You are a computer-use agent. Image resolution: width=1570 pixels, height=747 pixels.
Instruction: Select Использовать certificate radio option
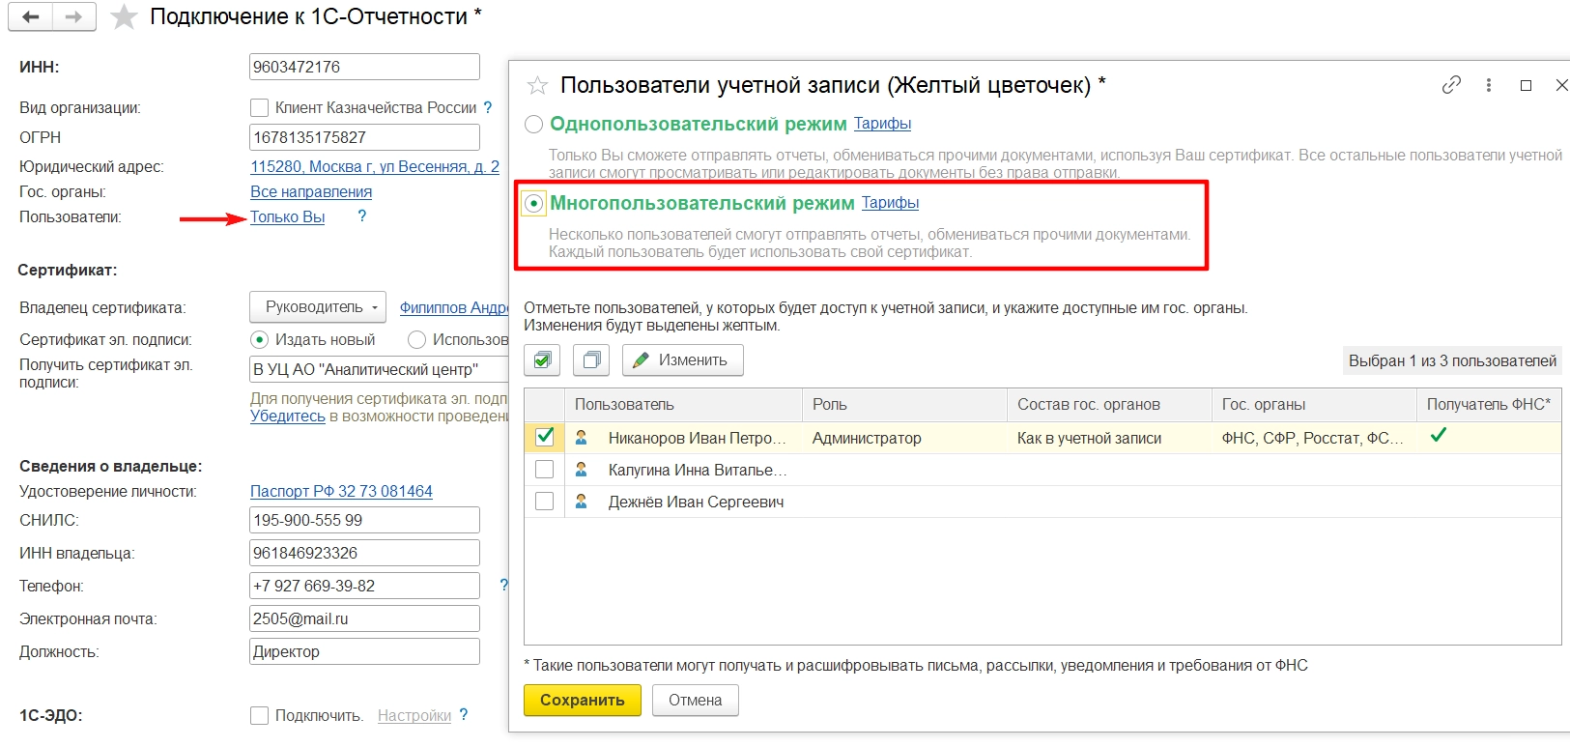[416, 339]
